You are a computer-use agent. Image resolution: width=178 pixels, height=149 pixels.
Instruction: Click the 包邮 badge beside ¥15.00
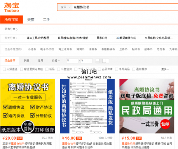coord(139,138)
